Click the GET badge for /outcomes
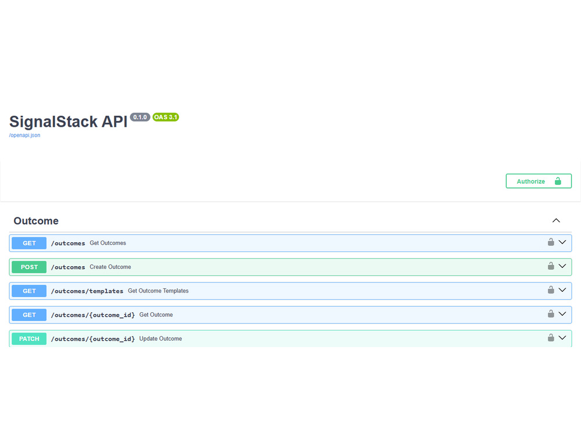 coord(29,243)
